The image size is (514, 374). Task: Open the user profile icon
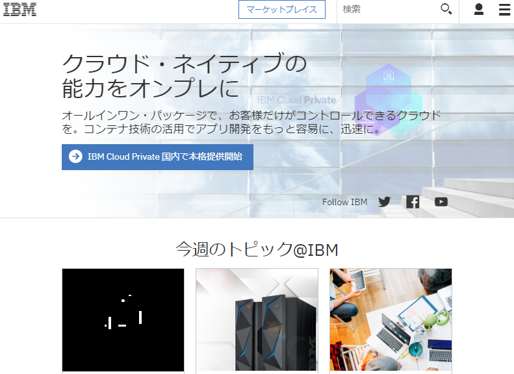click(x=479, y=9)
